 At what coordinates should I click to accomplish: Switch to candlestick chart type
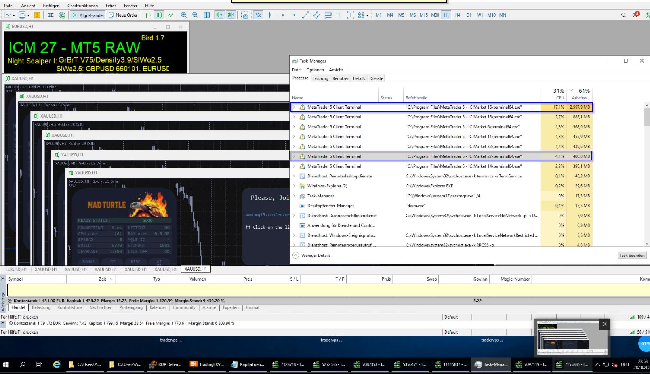pos(159,15)
